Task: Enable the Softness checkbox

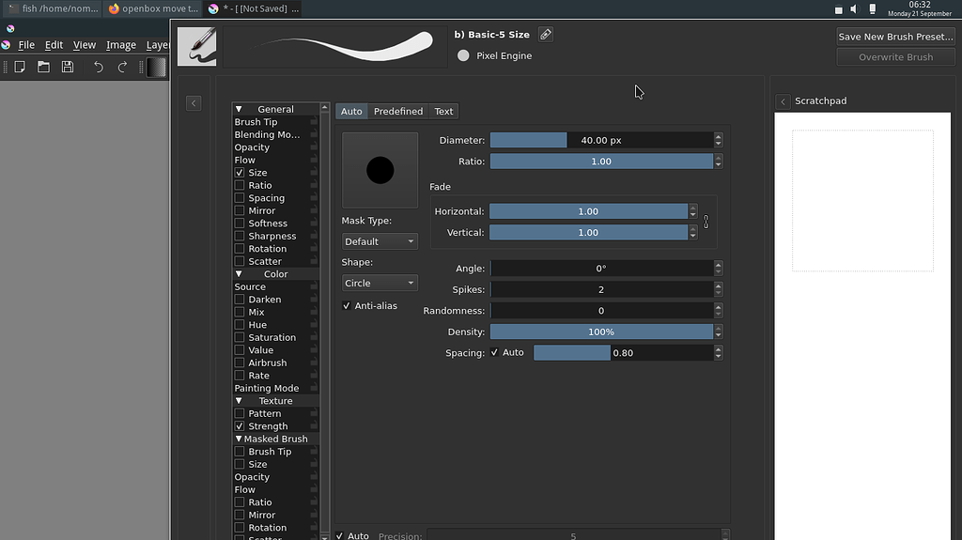Action: 240,224
